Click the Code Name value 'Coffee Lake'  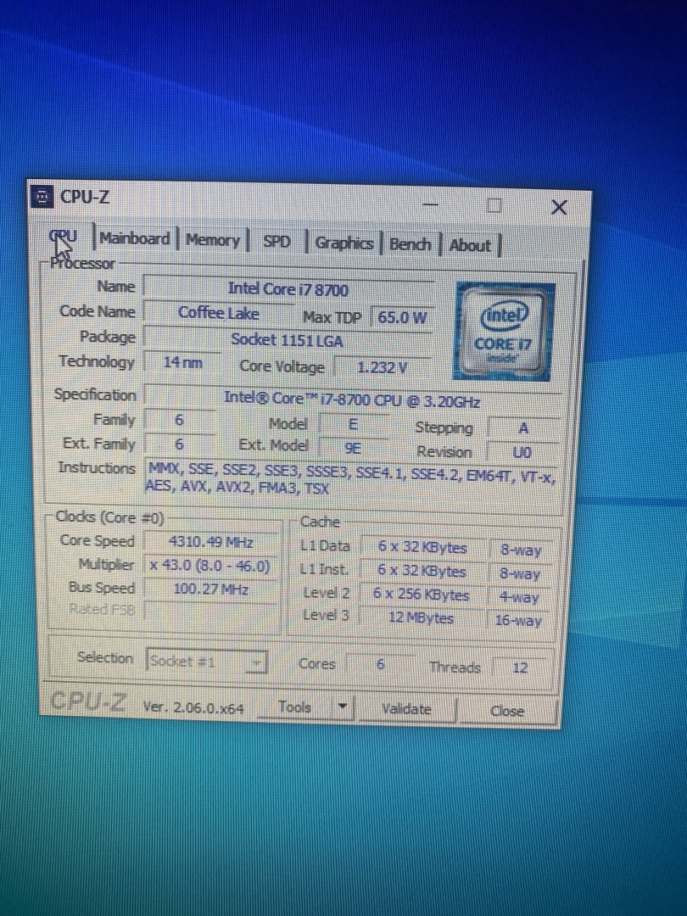pyautogui.click(x=218, y=314)
